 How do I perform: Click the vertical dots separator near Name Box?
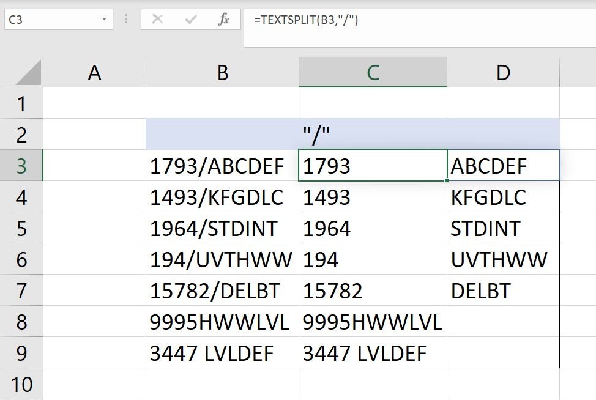126,19
